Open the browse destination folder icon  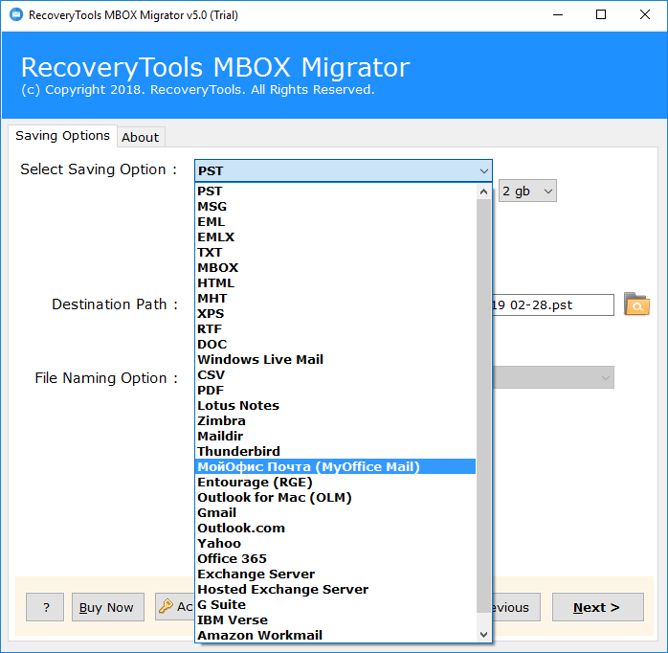pos(636,304)
